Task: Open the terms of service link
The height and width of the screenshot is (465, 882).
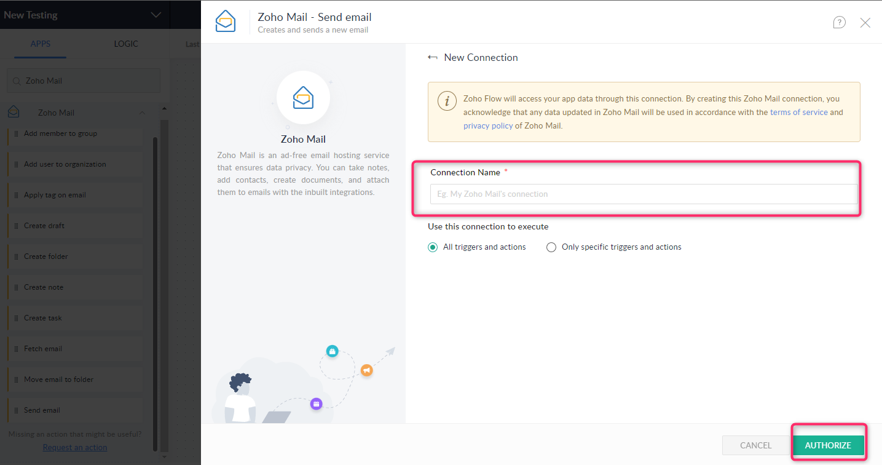Action: [798, 112]
